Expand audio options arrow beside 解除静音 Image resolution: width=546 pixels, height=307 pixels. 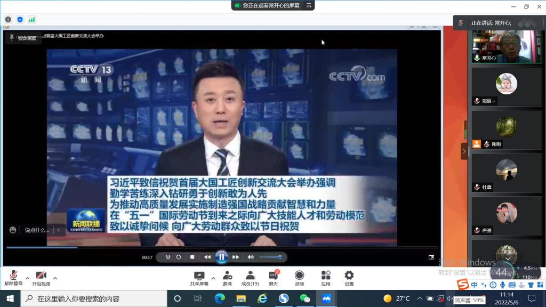(x=27, y=278)
